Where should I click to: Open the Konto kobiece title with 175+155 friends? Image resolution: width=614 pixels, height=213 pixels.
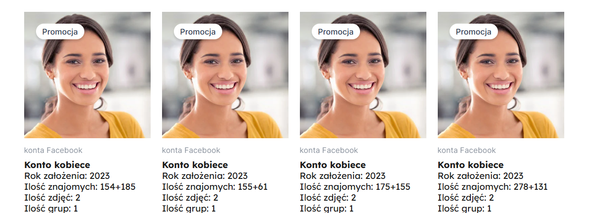click(333, 165)
